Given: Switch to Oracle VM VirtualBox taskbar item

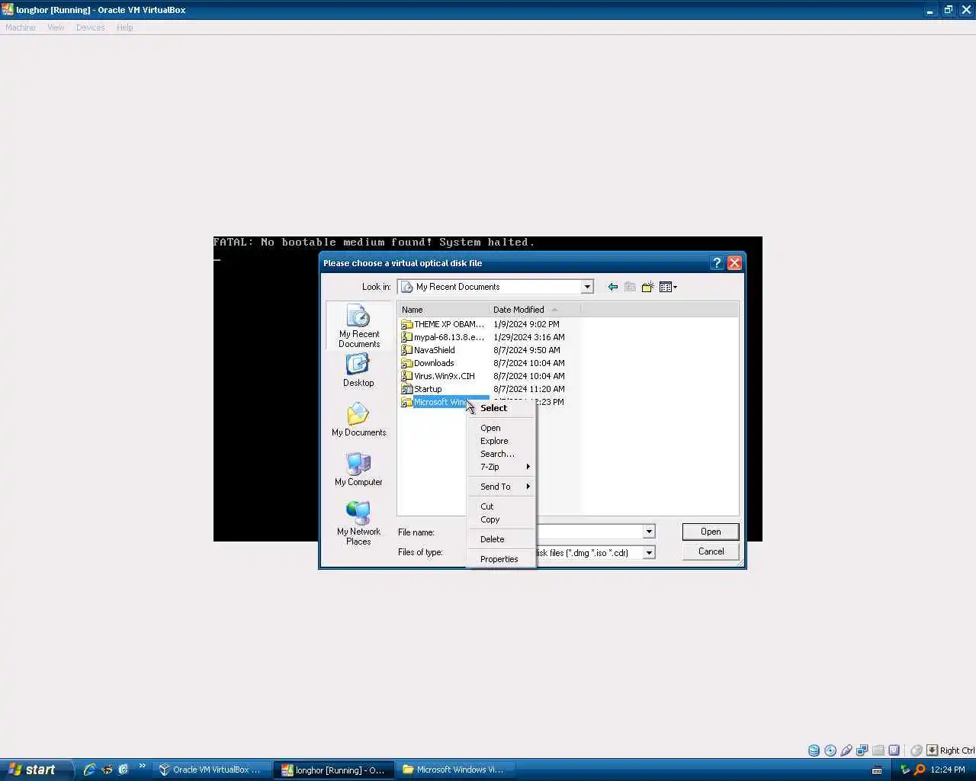Looking at the screenshot, I should pos(211,770).
